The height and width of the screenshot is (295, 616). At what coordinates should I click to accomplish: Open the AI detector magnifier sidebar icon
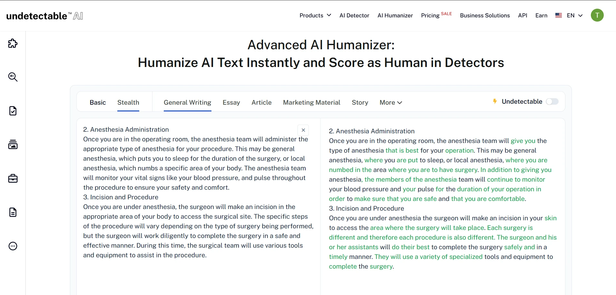(13, 77)
